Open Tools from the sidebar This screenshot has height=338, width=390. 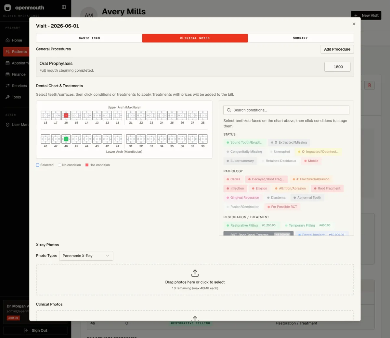tap(16, 97)
